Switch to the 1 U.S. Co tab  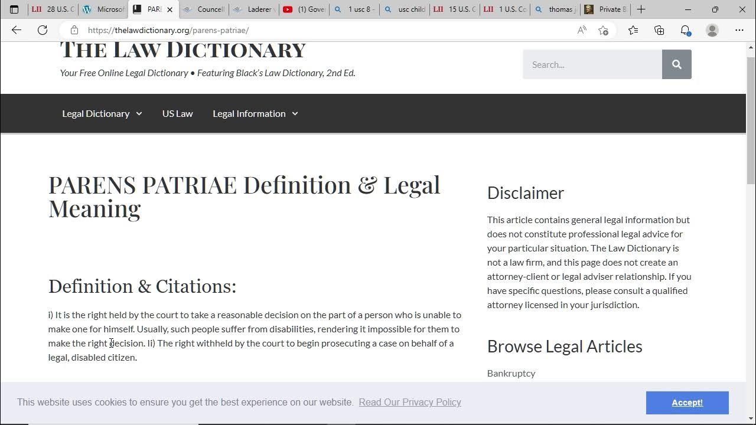pyautogui.click(x=505, y=9)
